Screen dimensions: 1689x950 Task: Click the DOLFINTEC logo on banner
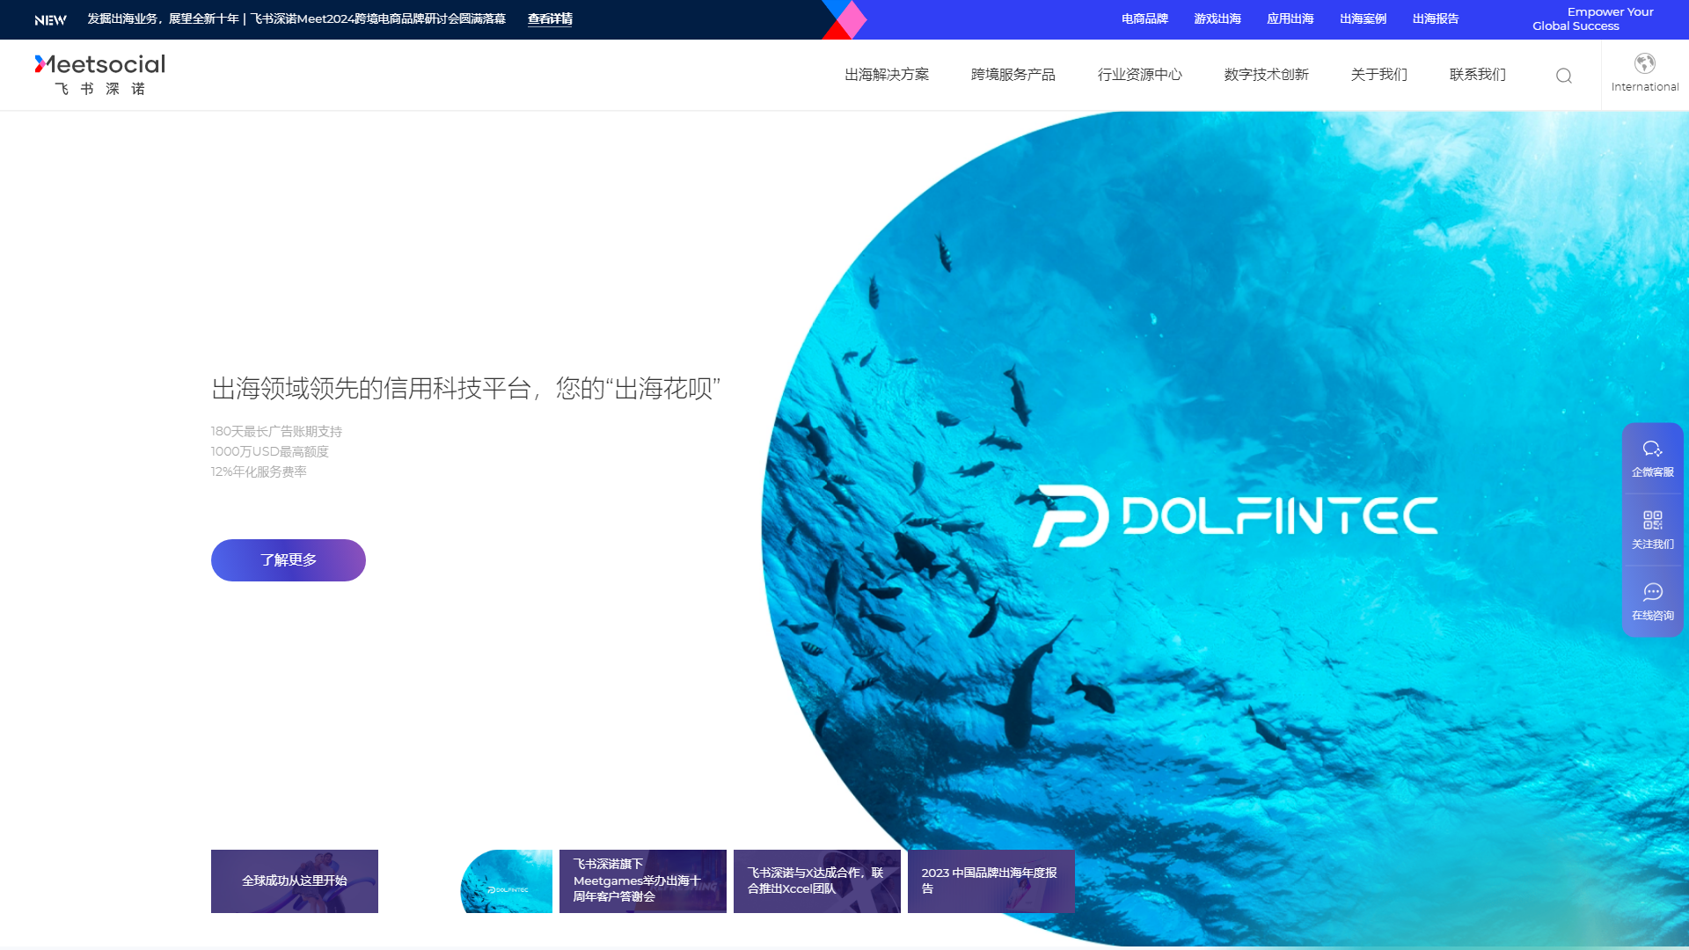1235,516
